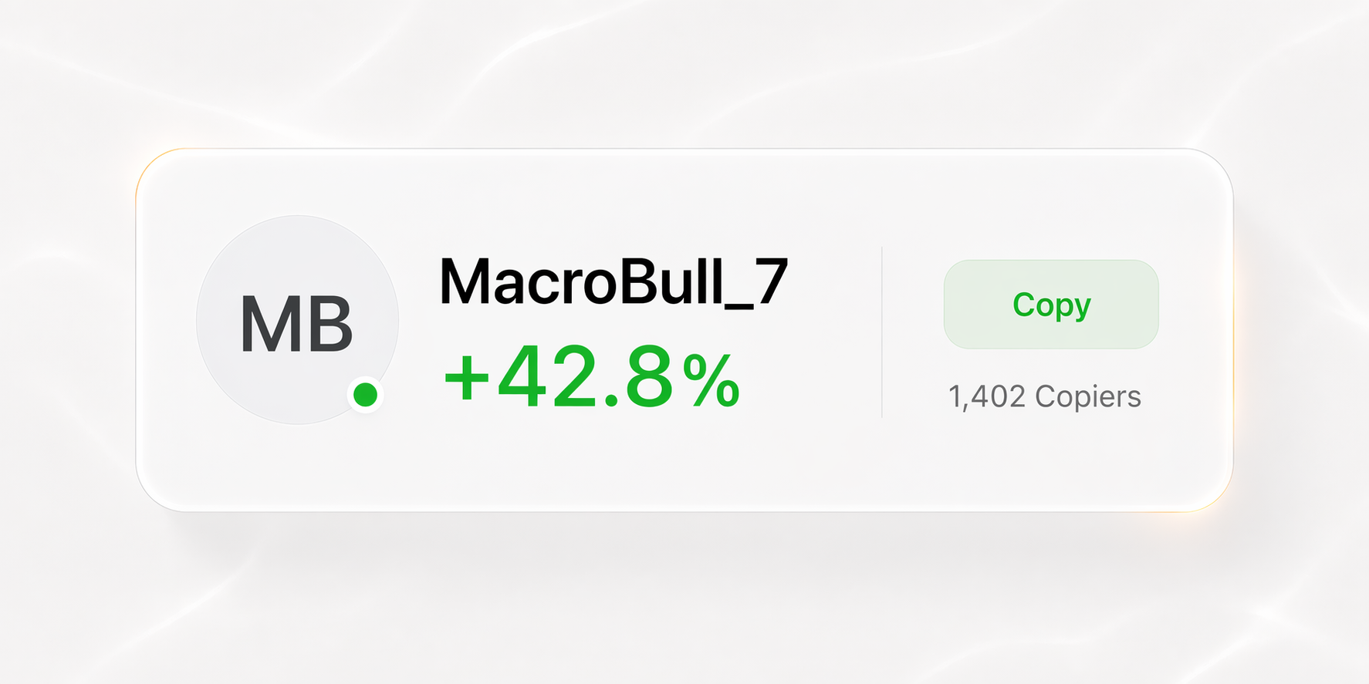
Task: Click the green online status dot
Action: (365, 395)
